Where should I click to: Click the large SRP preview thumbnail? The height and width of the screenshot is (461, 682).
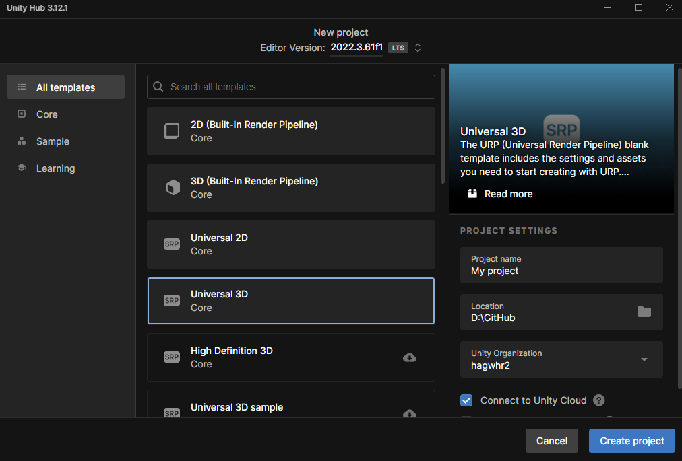click(x=561, y=129)
